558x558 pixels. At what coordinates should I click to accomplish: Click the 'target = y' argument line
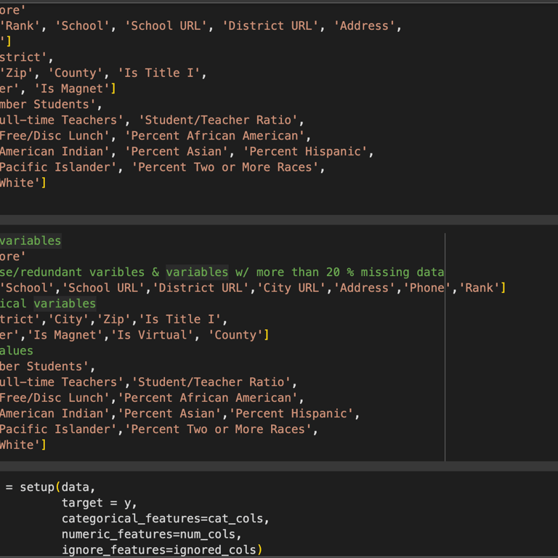pyautogui.click(x=99, y=503)
